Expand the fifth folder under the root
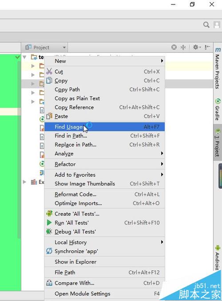The width and height of the screenshot is (222, 301). pyautogui.click(x=33, y=102)
